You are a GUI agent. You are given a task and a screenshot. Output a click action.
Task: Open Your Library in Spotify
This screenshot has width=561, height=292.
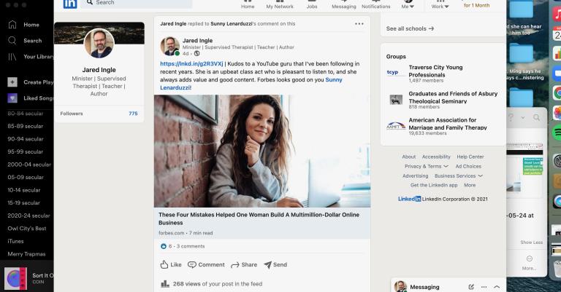point(31,57)
